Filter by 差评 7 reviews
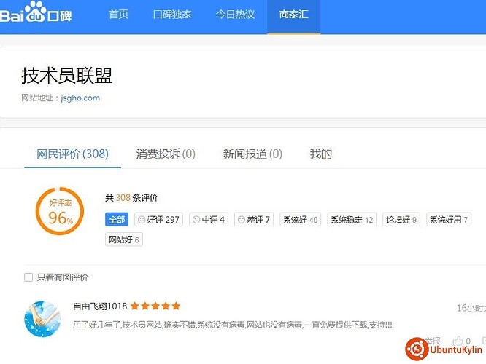Screen dimensions: 486x364 pos(254,220)
